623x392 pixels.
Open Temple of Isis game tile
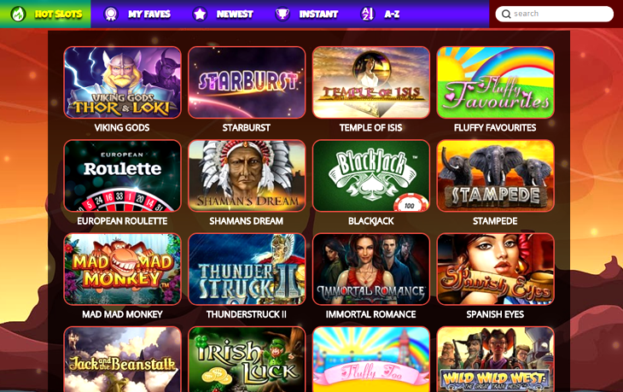click(371, 82)
